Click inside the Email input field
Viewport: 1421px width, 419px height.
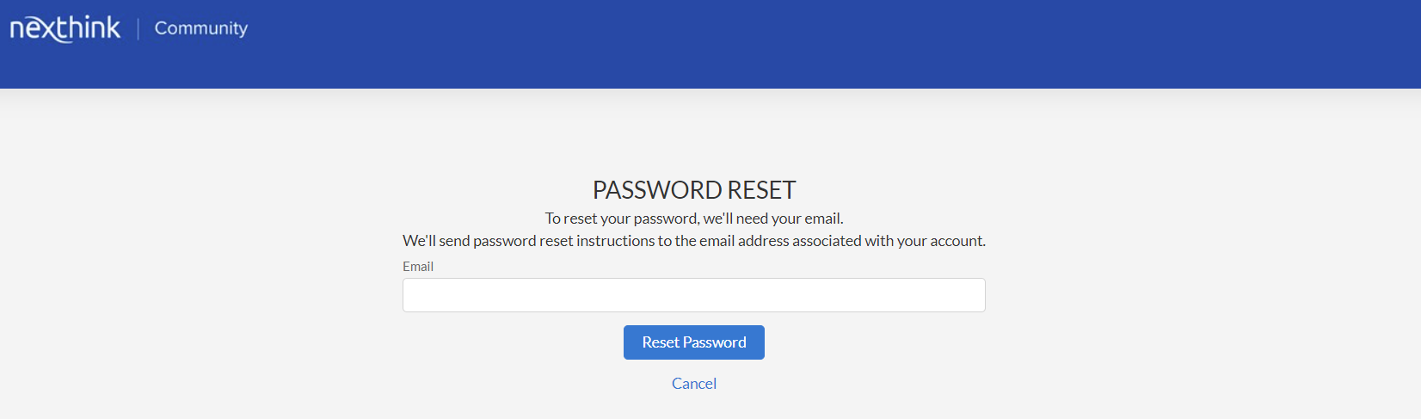(x=693, y=295)
